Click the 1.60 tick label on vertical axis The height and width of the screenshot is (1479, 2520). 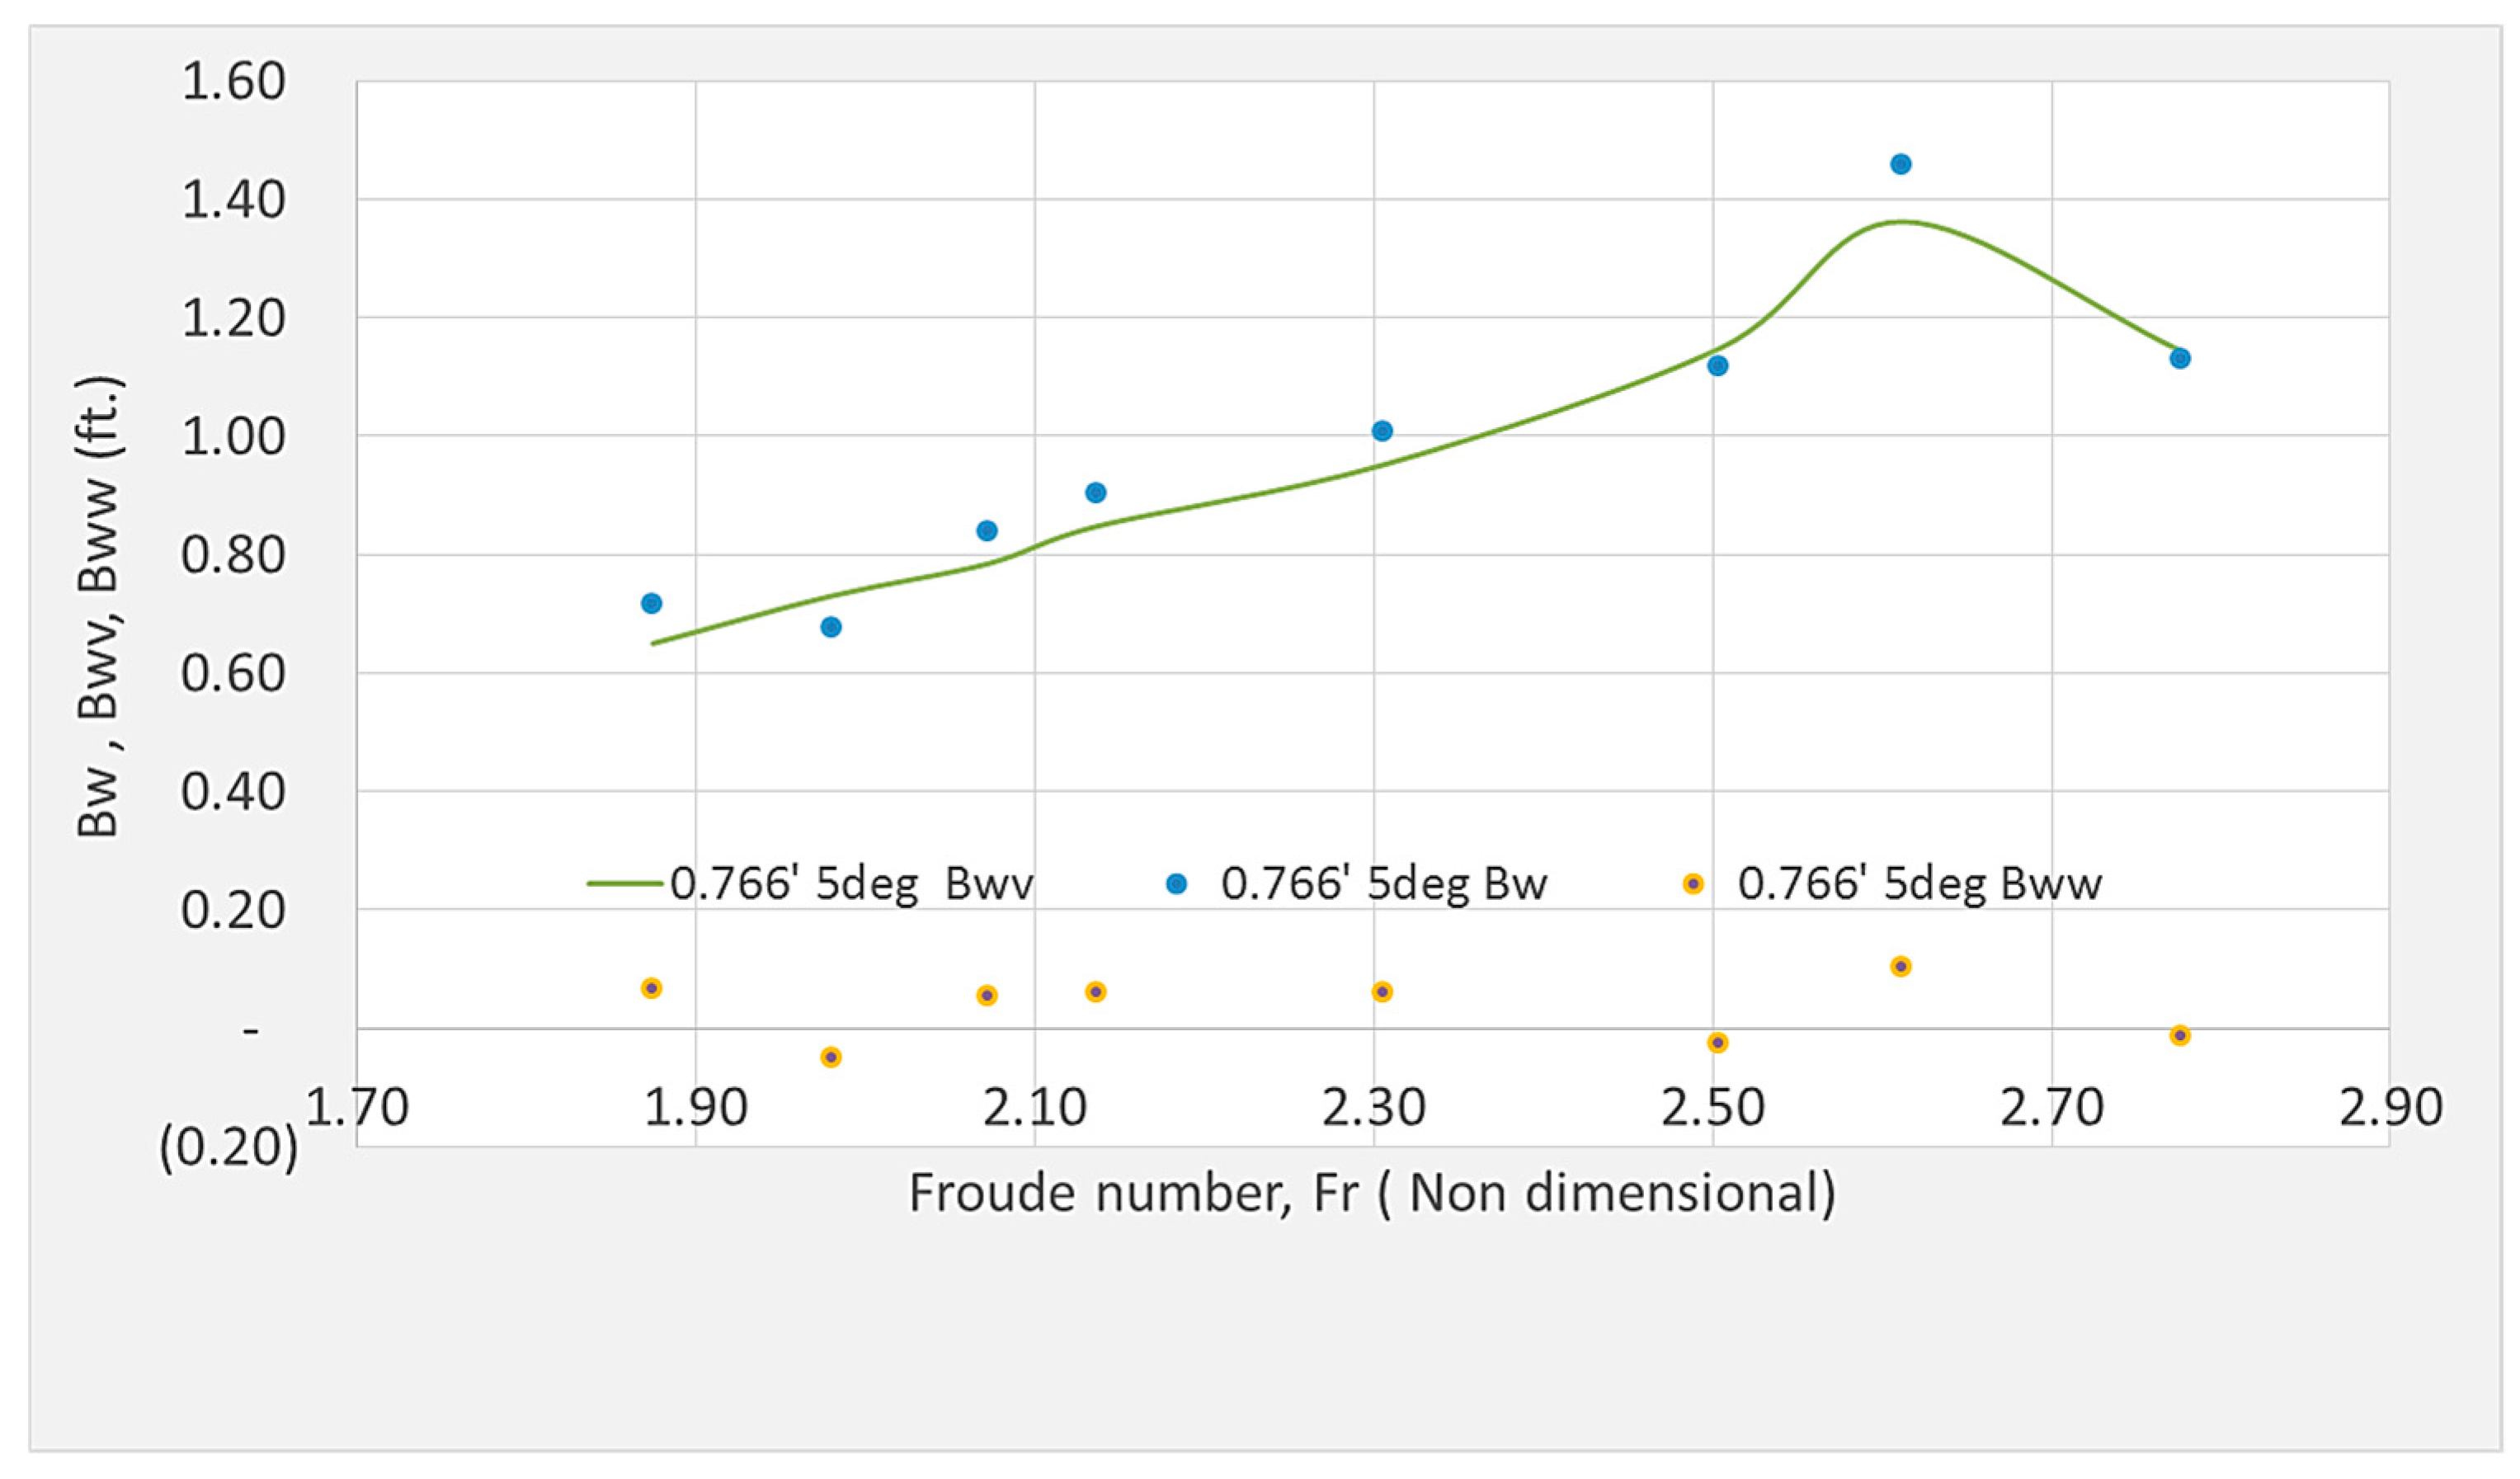[x=233, y=82]
